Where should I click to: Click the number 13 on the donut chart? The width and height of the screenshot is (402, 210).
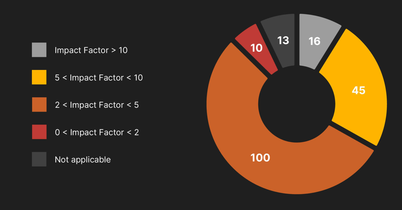coord(283,40)
